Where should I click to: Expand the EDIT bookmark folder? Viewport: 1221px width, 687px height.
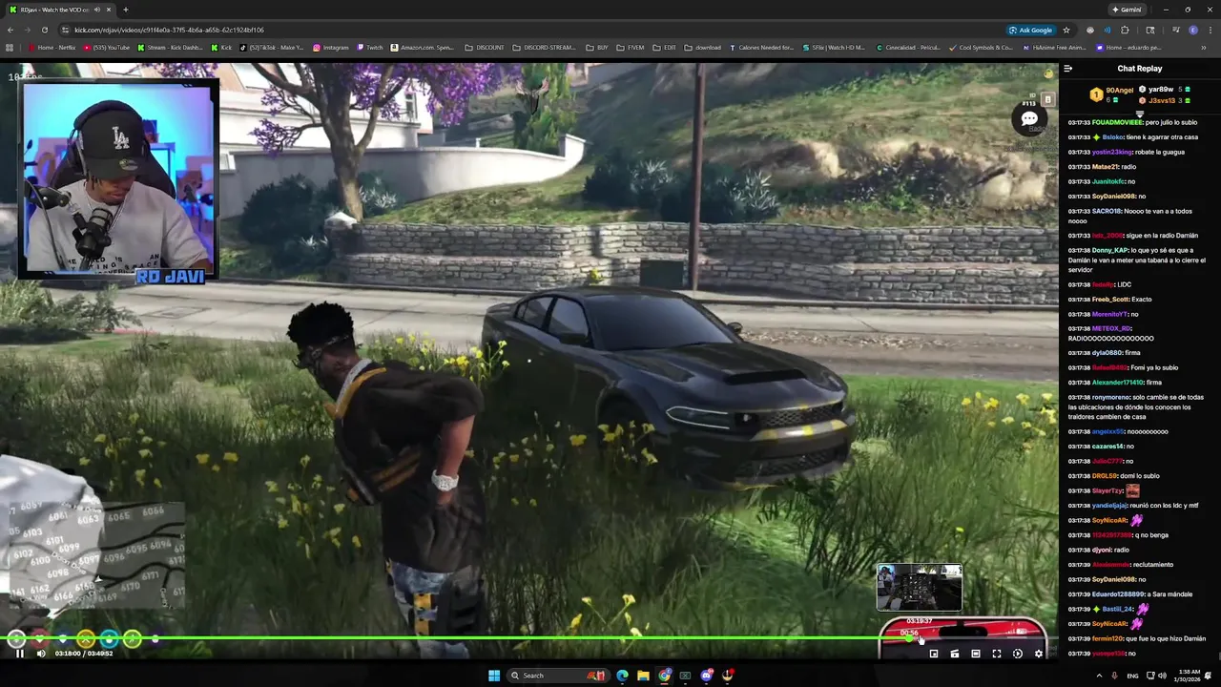coord(665,47)
